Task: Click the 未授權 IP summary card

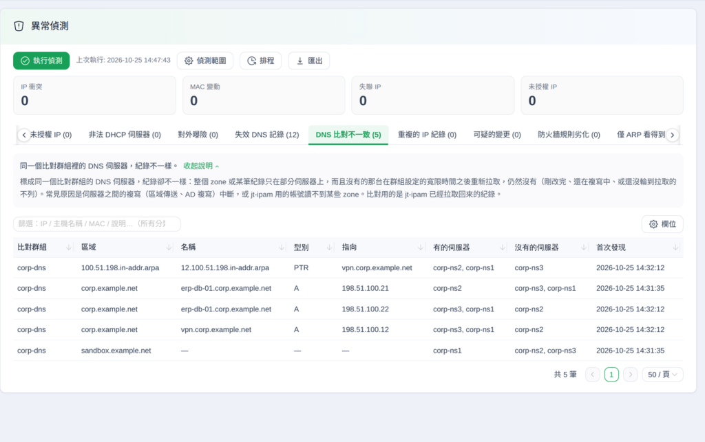Action: [x=602, y=95]
